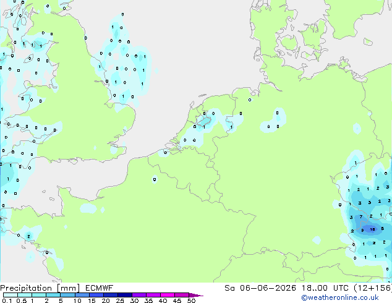Click the legend label '0.5'
This screenshot has width=392, height=303.
point(22,301)
